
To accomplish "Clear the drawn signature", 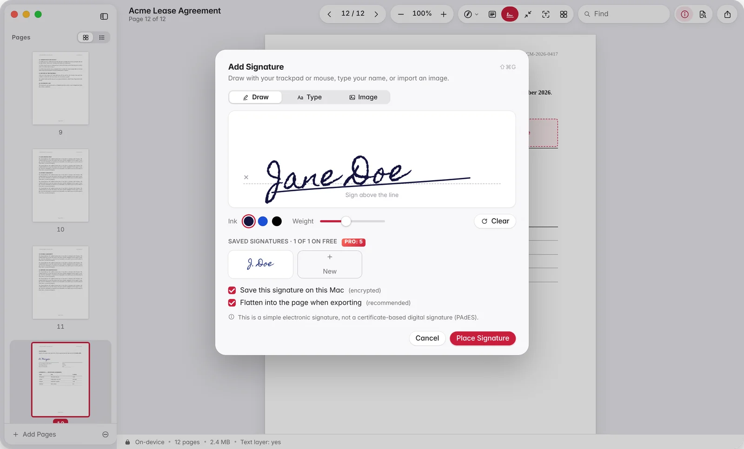I will (x=495, y=221).
